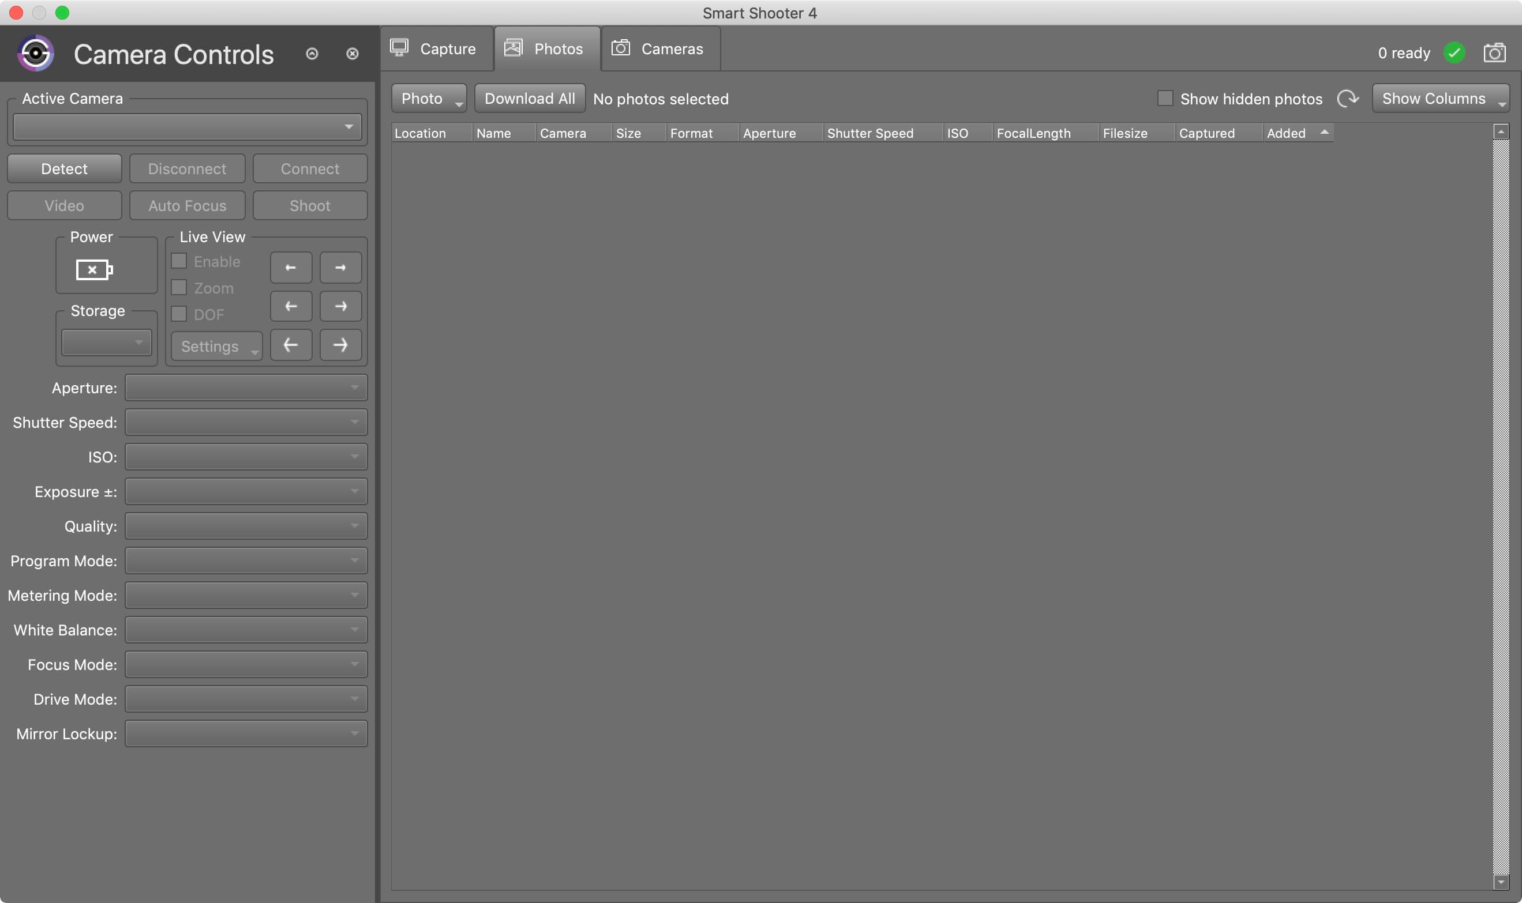This screenshot has width=1522, height=903.
Task: Click the largest left arrow in Live View
Action: coord(291,345)
